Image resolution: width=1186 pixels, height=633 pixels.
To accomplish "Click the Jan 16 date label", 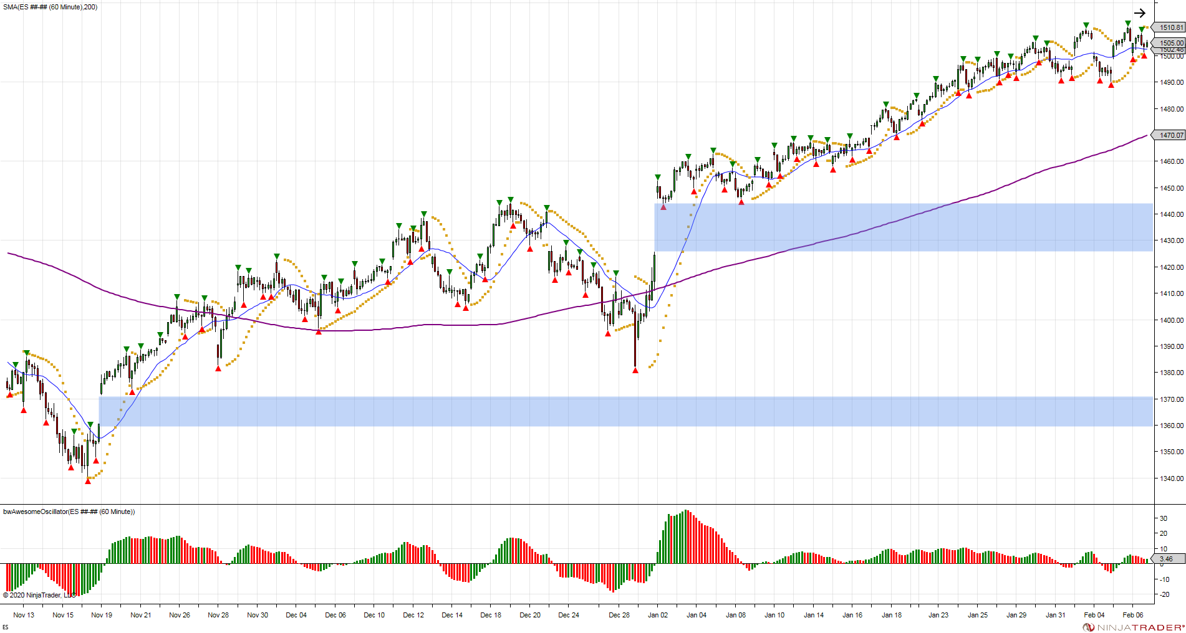I will 852,615.
